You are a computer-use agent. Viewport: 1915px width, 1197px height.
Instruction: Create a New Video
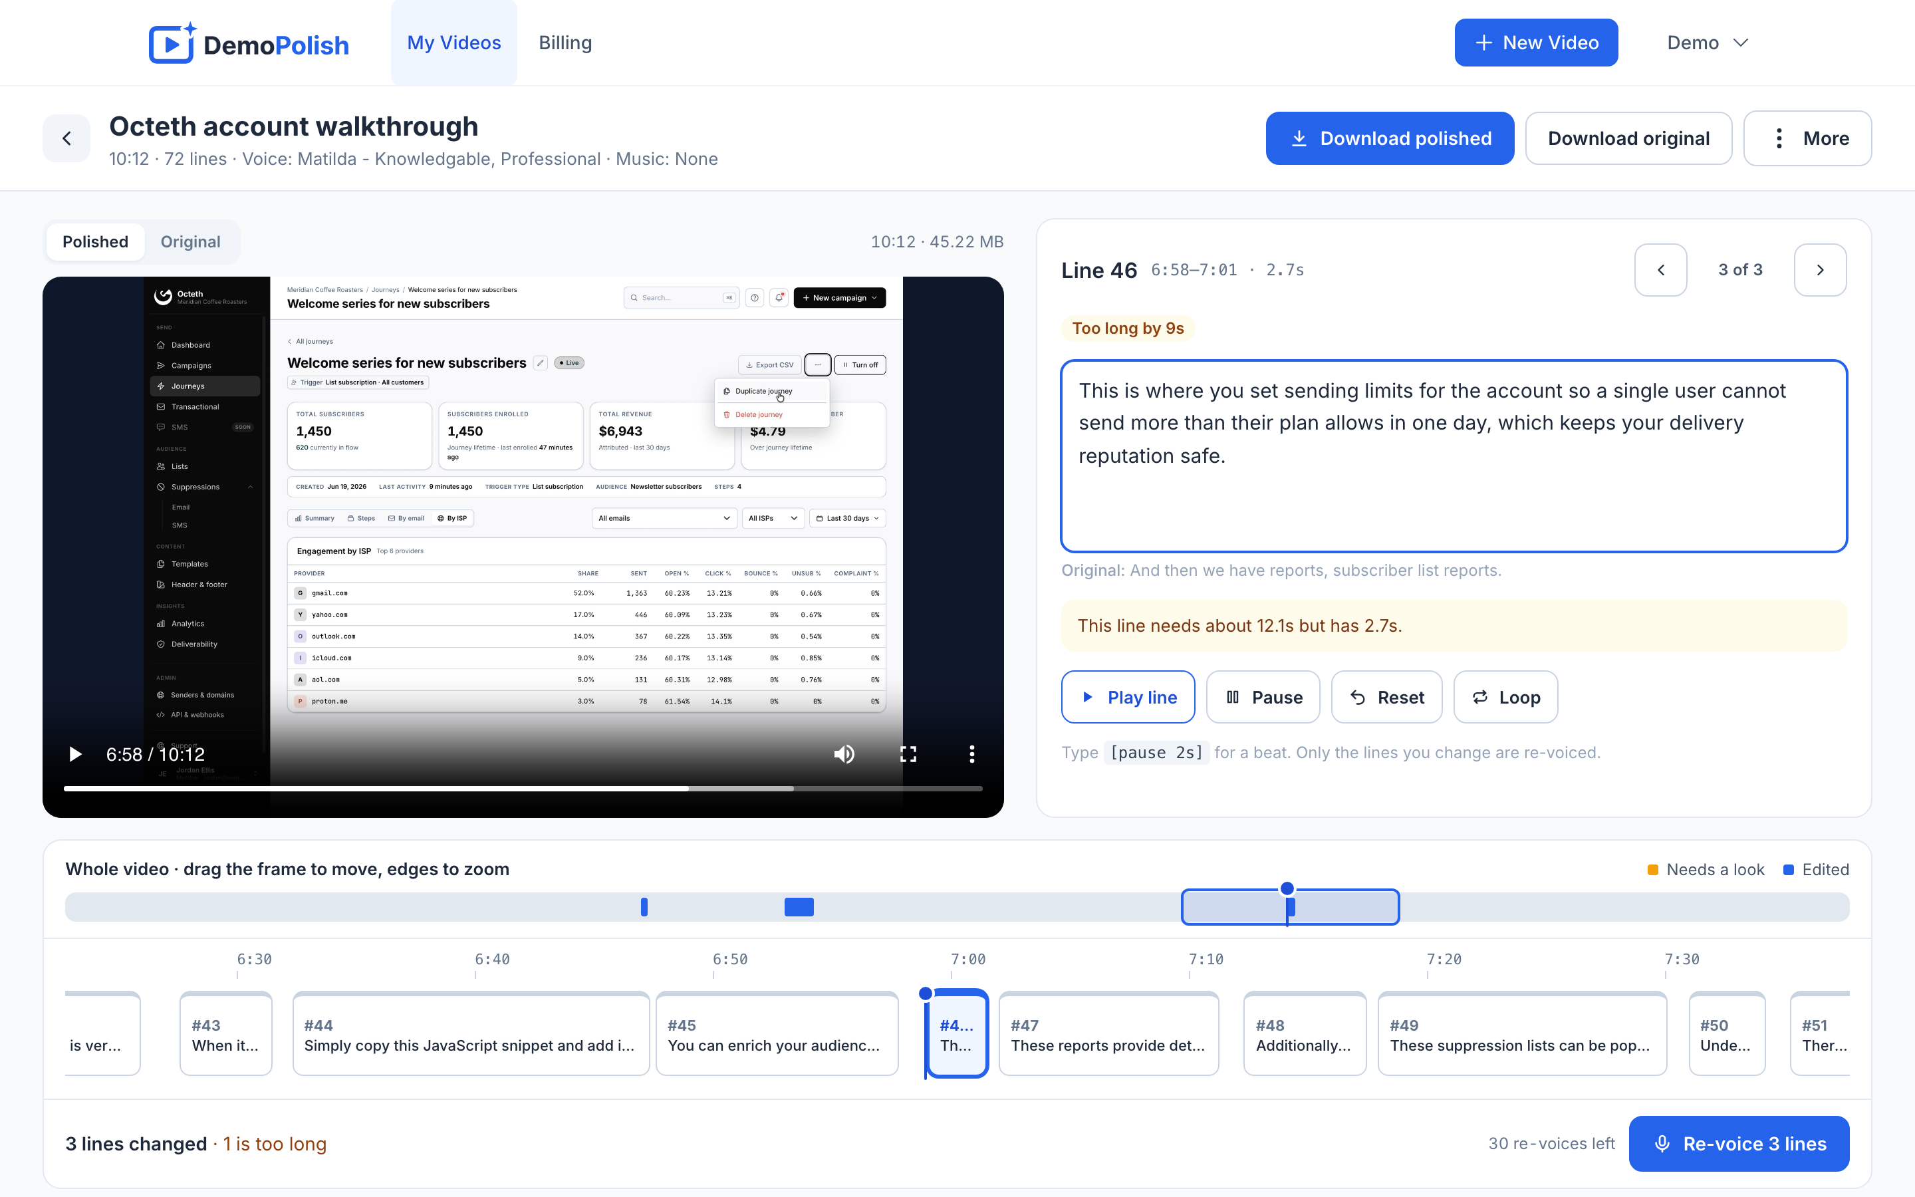click(1535, 43)
